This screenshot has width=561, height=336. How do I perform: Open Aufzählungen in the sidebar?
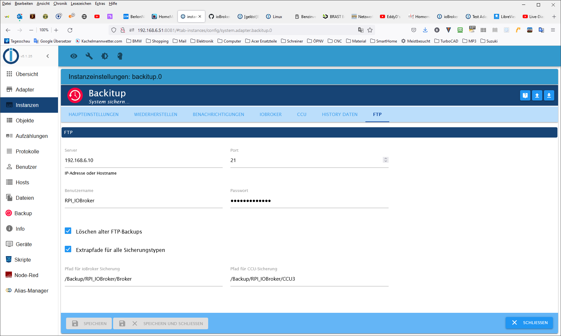[x=29, y=136]
